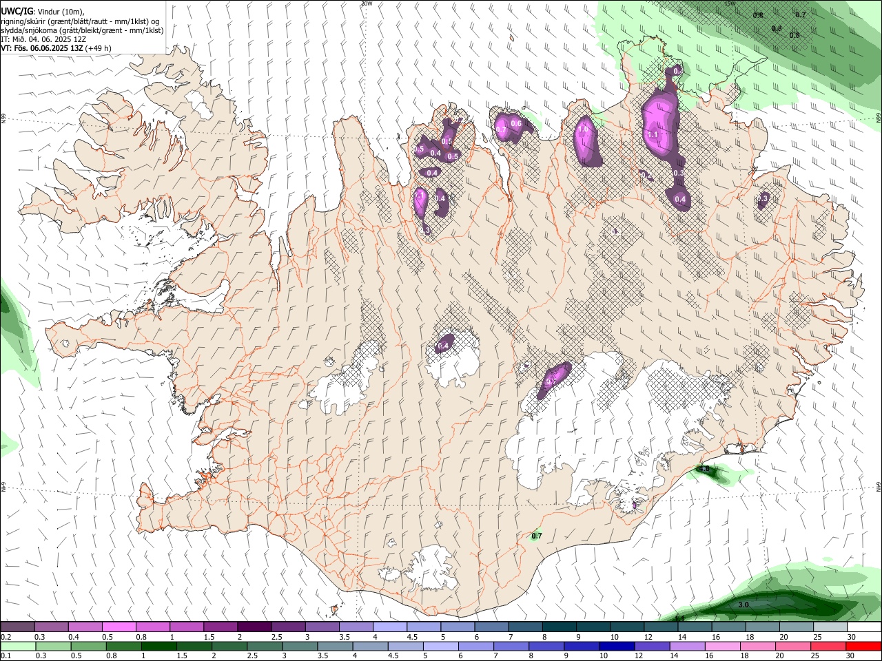Click the '1.0' snow value on the map
This screenshot has height=661, width=882.
coord(584,129)
